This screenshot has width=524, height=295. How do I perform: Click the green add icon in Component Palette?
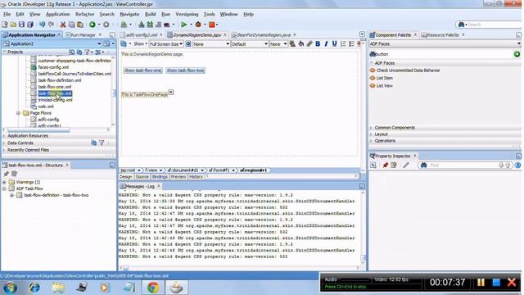tap(517, 54)
